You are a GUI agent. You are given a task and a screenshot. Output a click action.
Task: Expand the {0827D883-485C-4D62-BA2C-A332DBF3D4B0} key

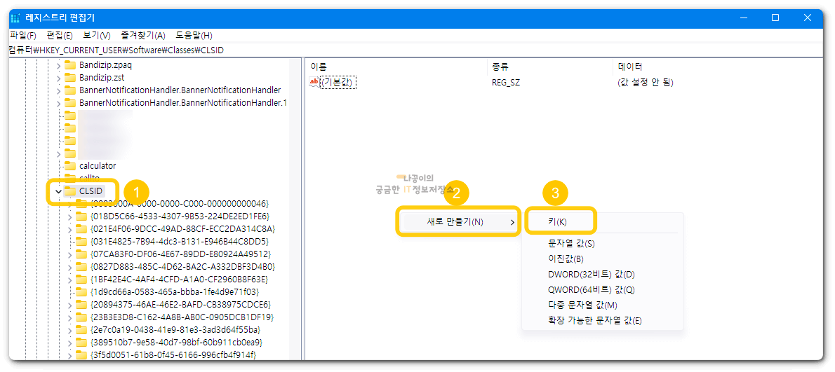point(69,267)
